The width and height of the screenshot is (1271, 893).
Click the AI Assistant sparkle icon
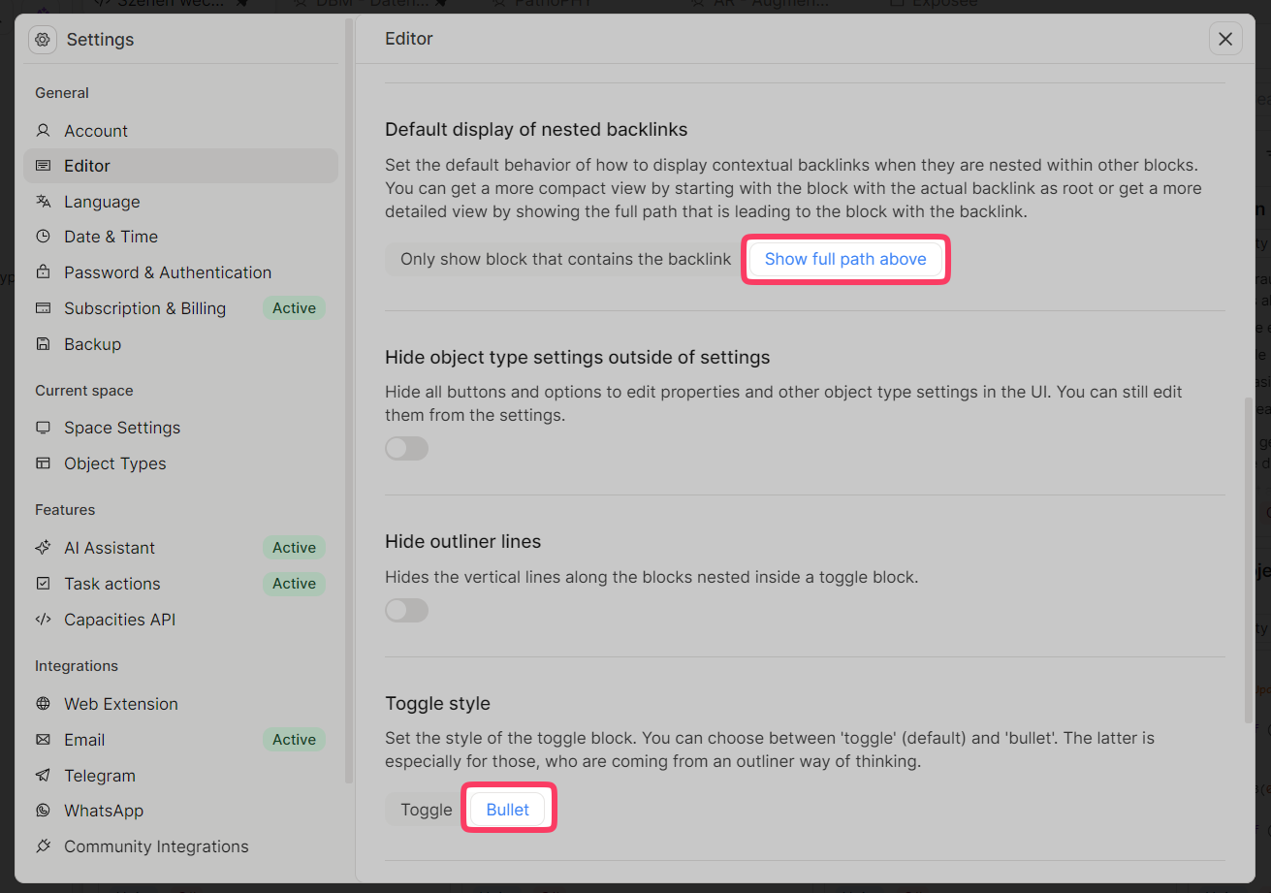coord(43,548)
